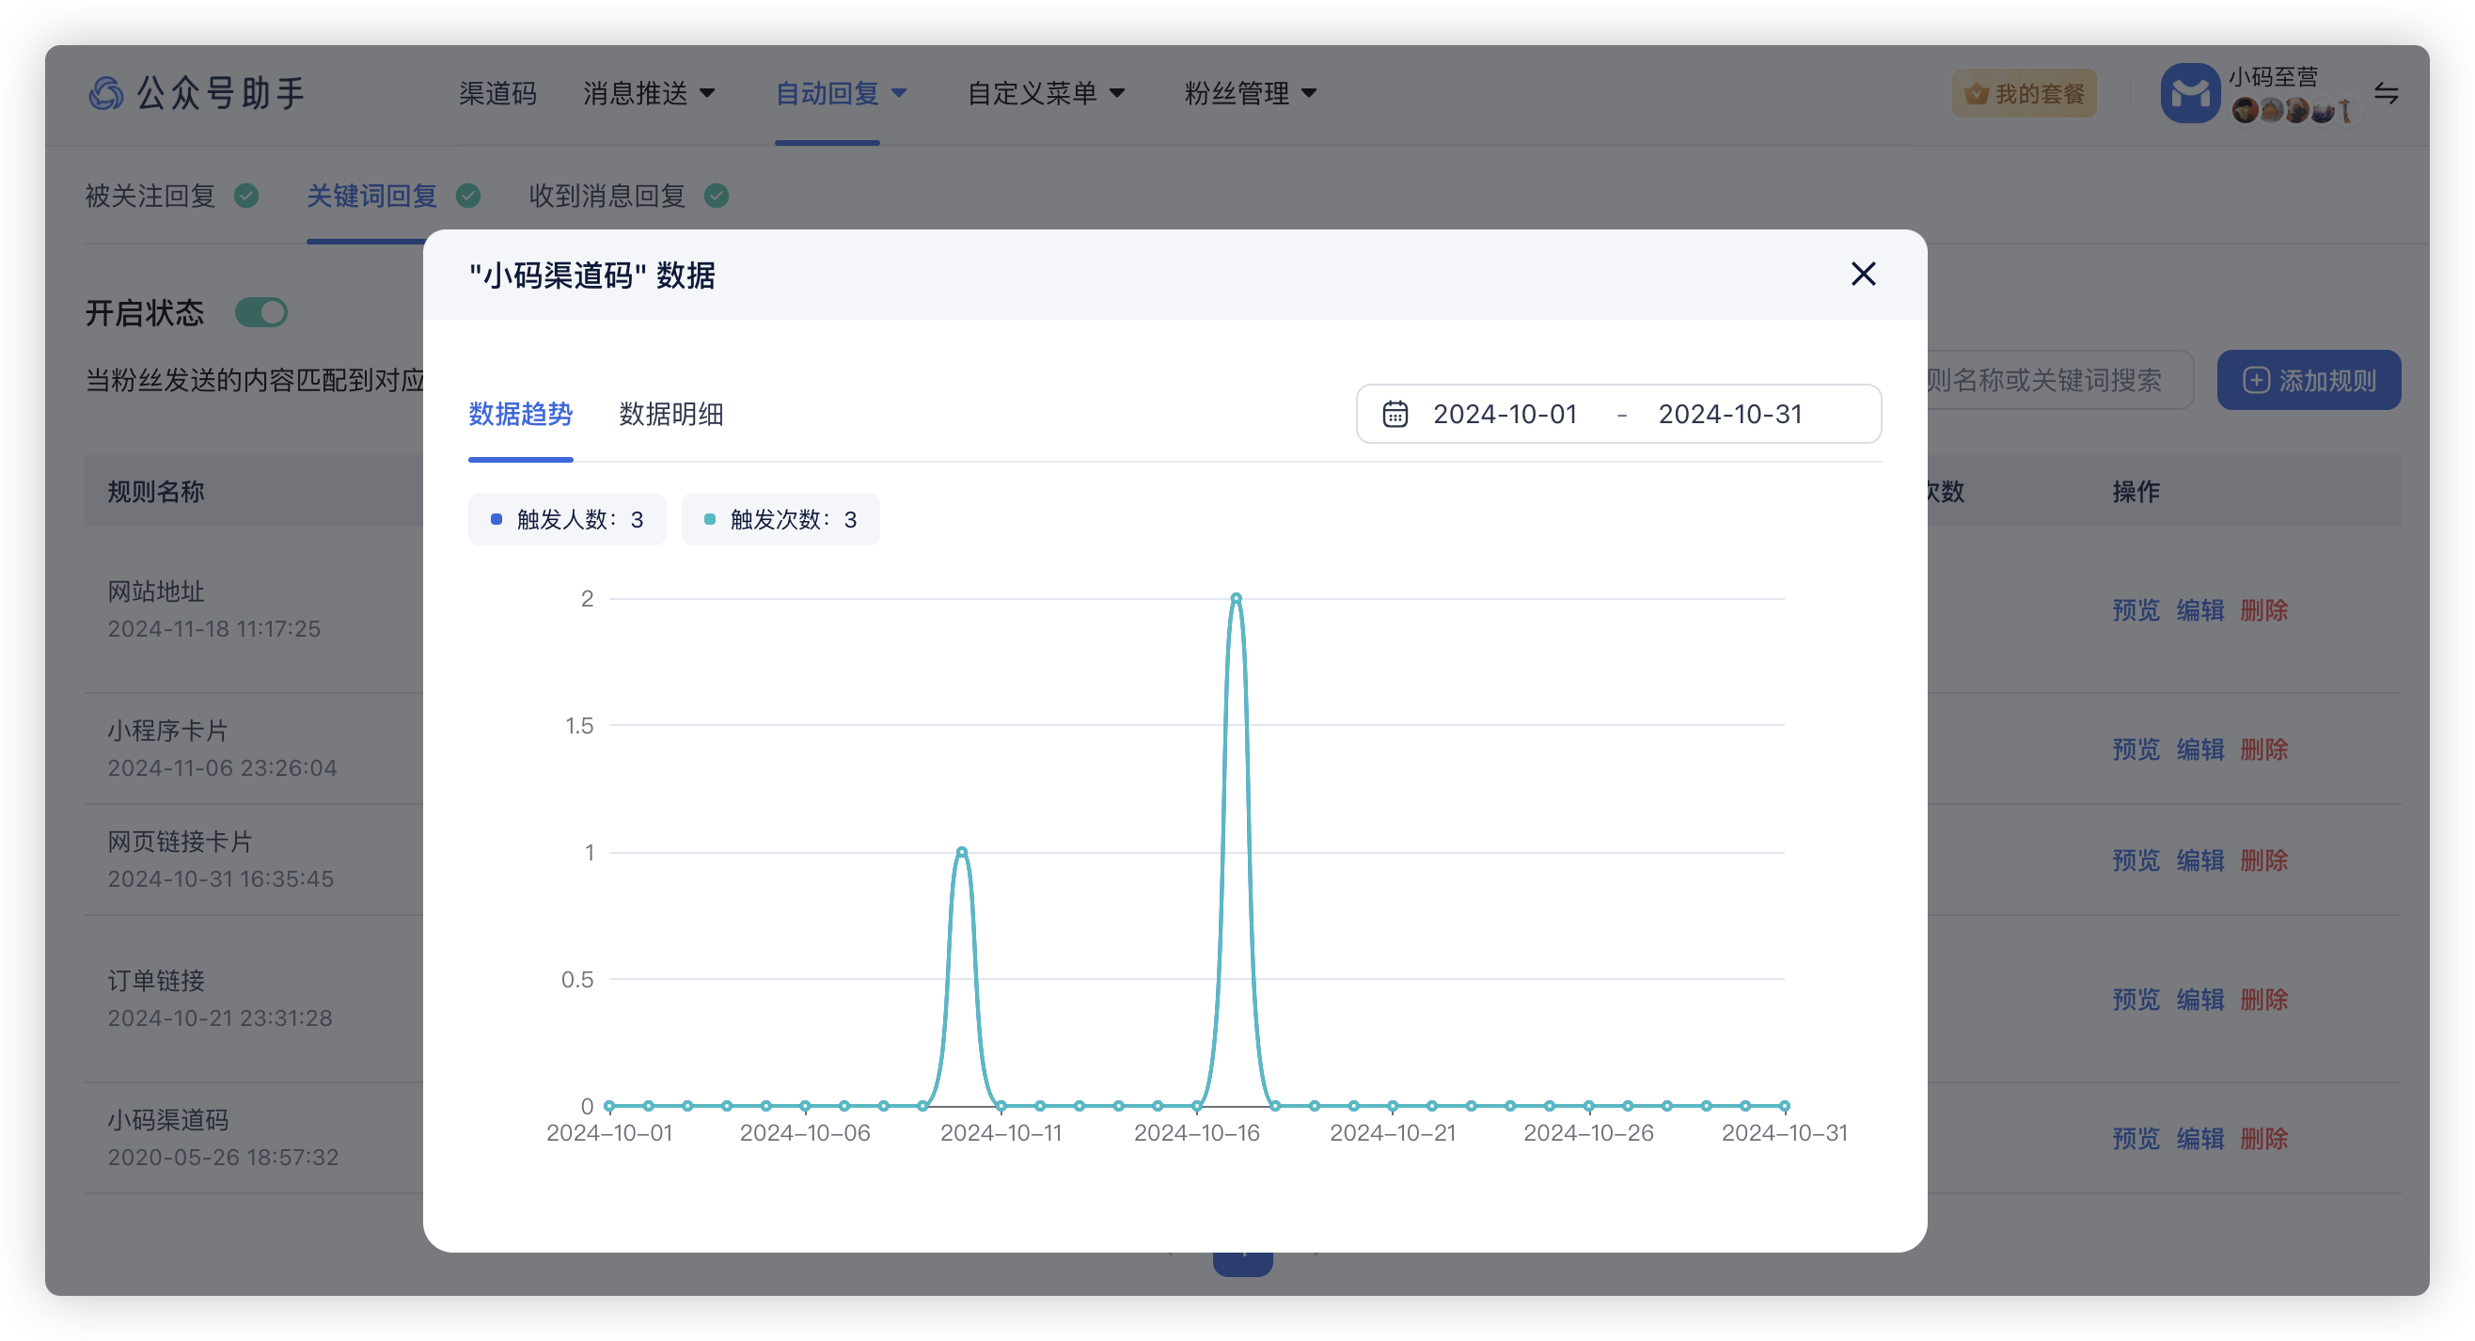
Task: Edit the 网页链接卡片 rule
Action: [x=2199, y=860]
